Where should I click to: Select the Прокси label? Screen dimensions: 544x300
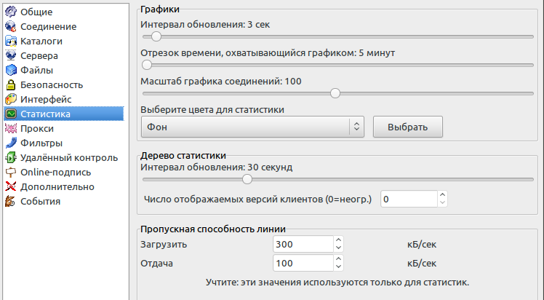(37, 128)
